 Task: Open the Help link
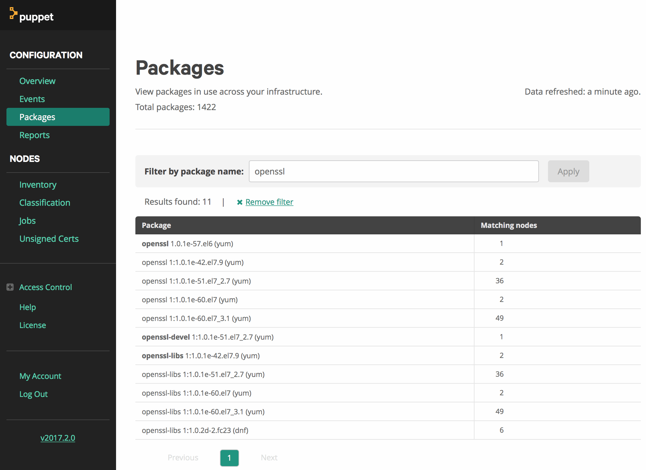click(27, 307)
